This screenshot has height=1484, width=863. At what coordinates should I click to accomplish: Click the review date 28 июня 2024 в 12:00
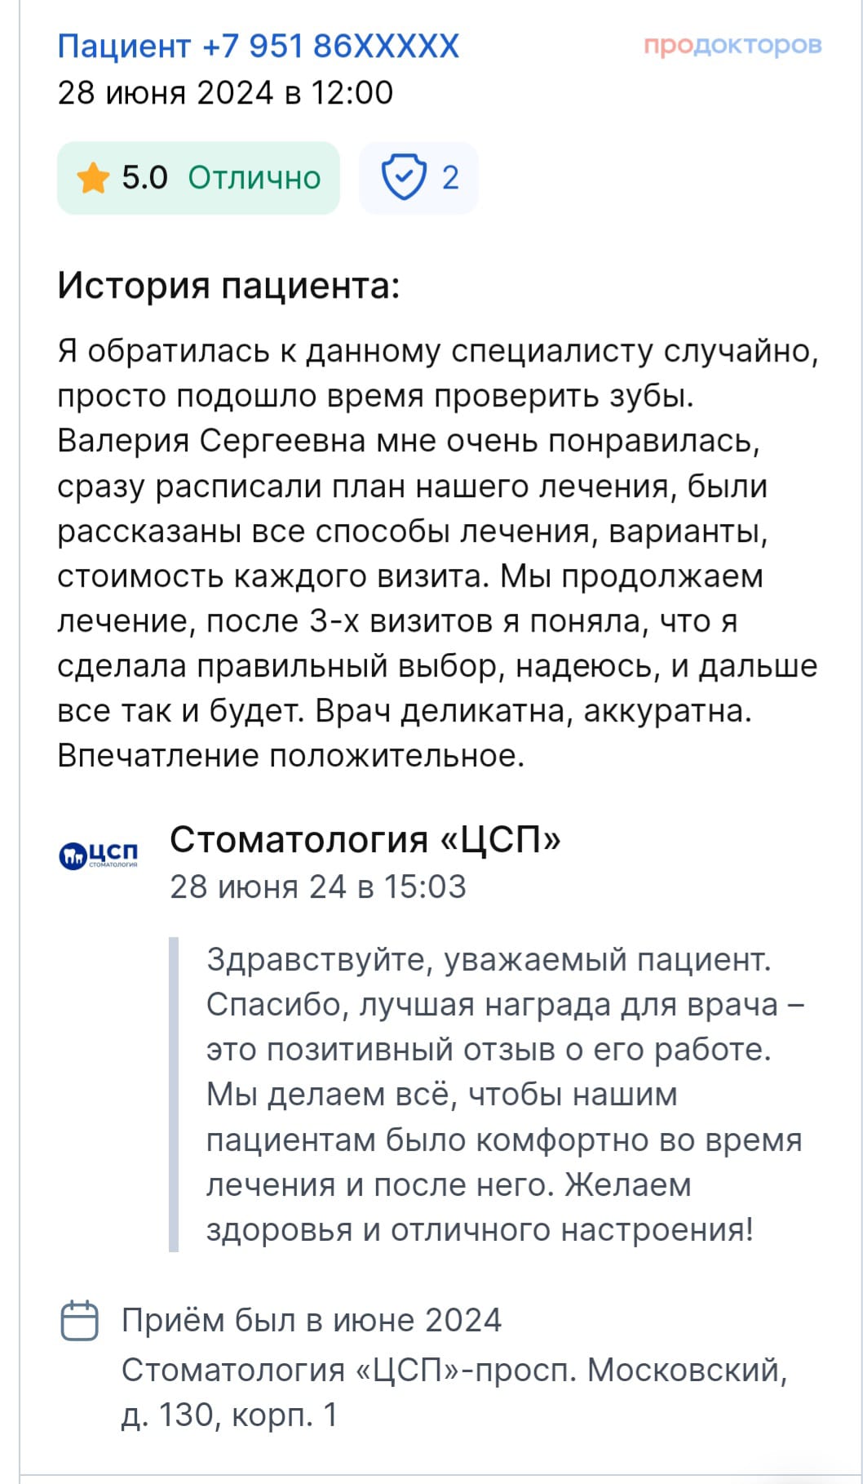(225, 92)
